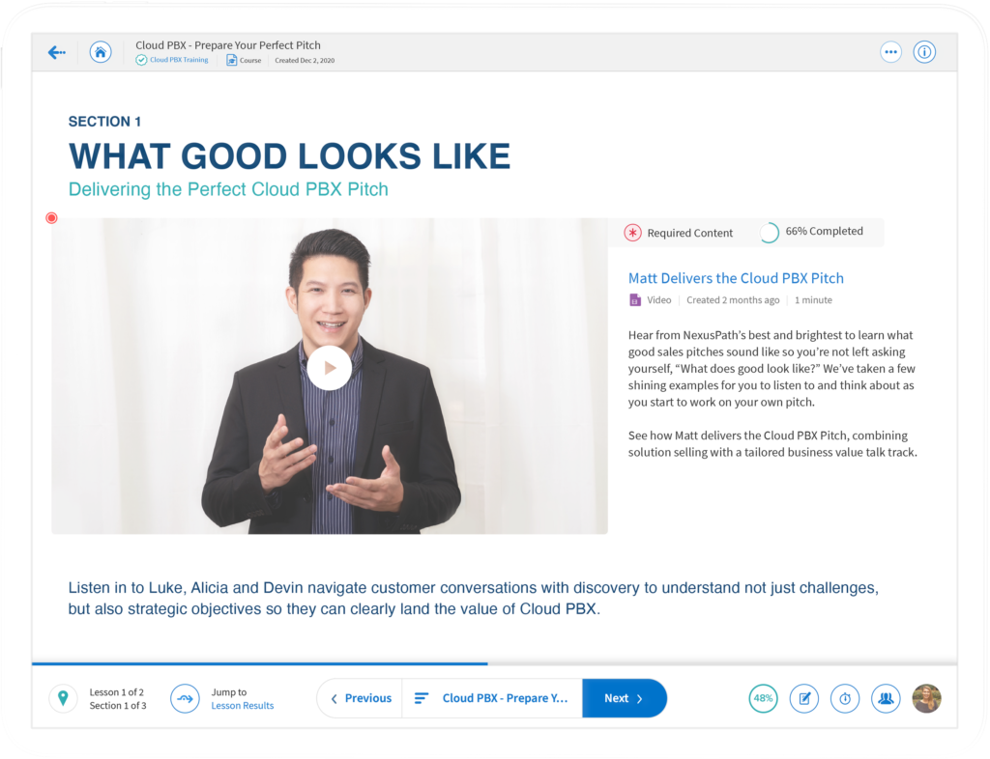Click 'SECTION 1' label
The height and width of the screenshot is (759, 990).
click(x=104, y=121)
